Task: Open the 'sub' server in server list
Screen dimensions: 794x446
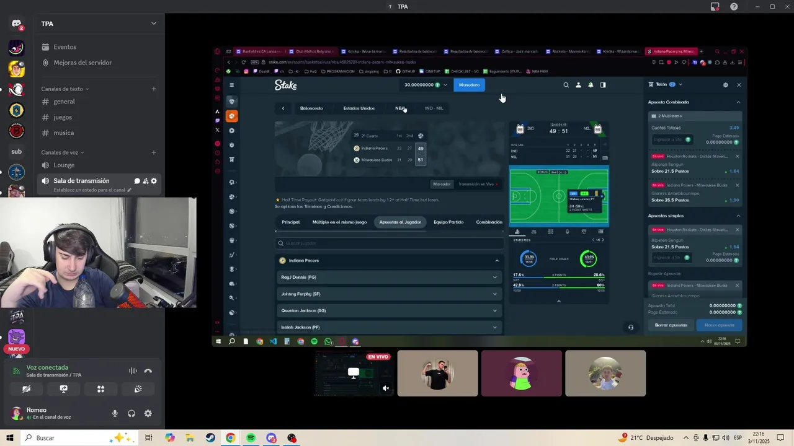Action: 17,151
